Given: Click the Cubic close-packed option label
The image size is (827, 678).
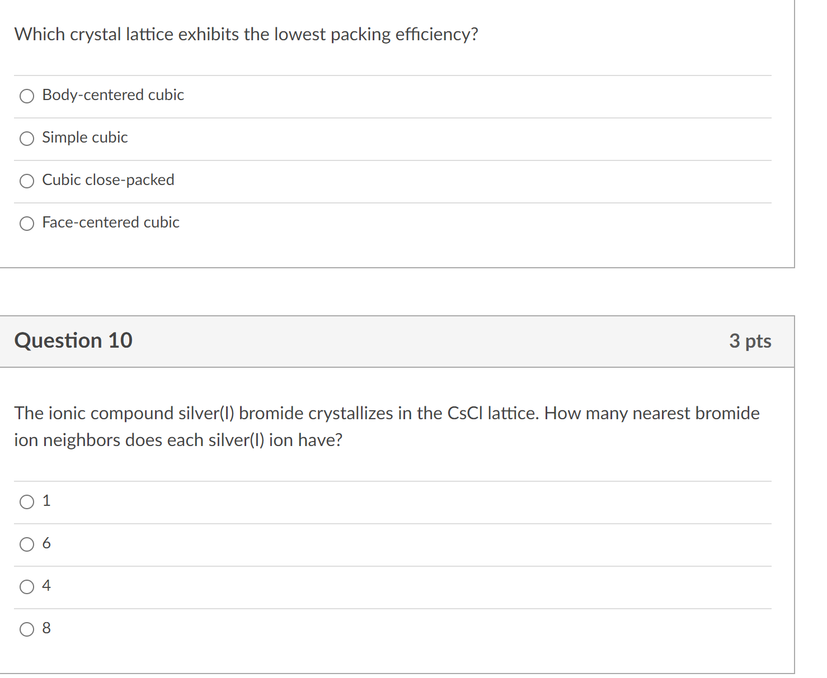Looking at the screenshot, I should coord(108,180).
